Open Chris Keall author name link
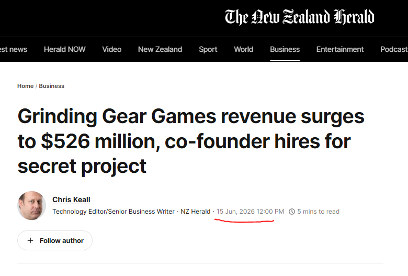This screenshot has width=408, height=276. [71, 200]
